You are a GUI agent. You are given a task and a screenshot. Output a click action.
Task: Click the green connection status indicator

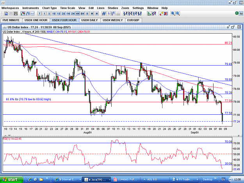[237, 13]
